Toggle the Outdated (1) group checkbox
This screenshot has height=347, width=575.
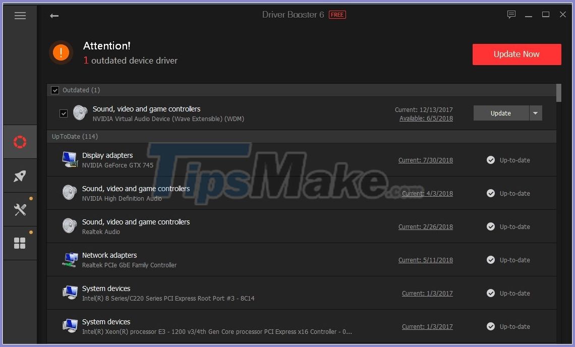tap(55, 90)
